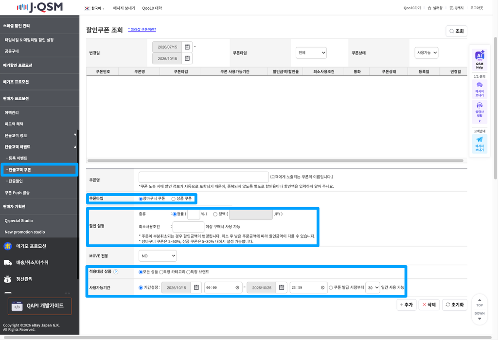Screen dimensions: 498x340
Task: Open 메가포 프로모션 star icon menu
Action: (x=8, y=246)
